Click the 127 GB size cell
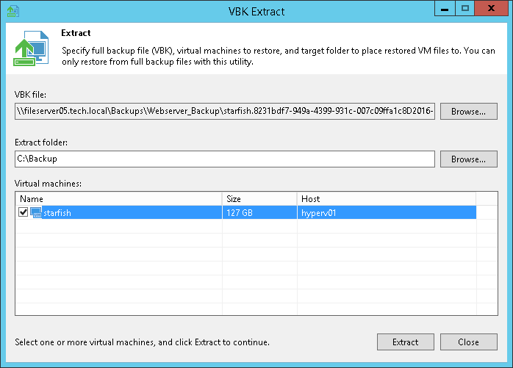Image resolution: width=513 pixels, height=368 pixels. pyautogui.click(x=259, y=212)
